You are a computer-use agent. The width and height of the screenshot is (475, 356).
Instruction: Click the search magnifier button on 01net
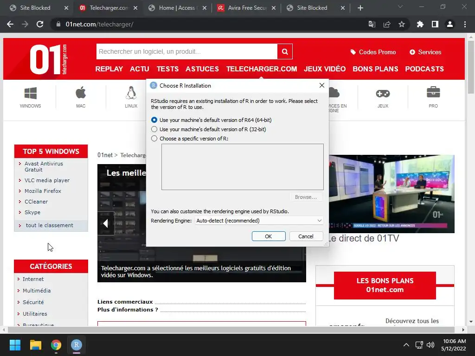(285, 51)
